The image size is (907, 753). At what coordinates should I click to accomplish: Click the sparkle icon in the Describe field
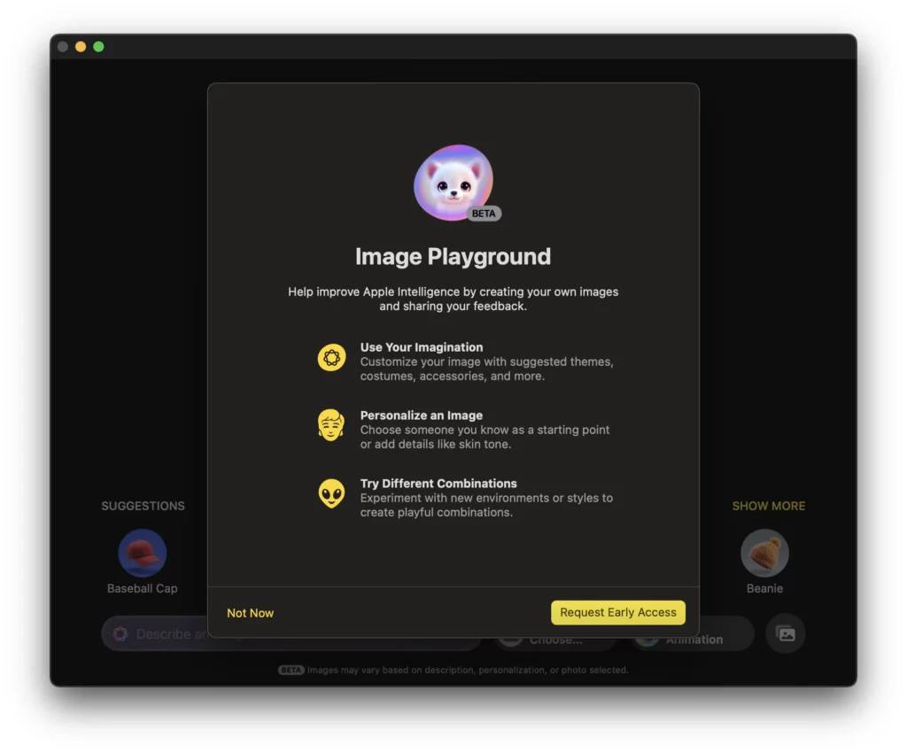click(x=120, y=634)
